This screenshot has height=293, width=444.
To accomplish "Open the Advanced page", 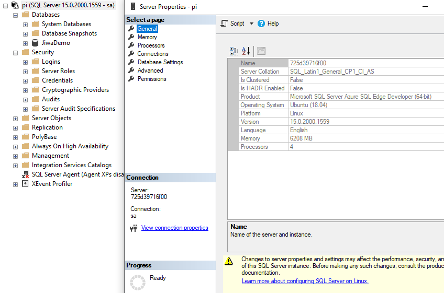I will (150, 71).
